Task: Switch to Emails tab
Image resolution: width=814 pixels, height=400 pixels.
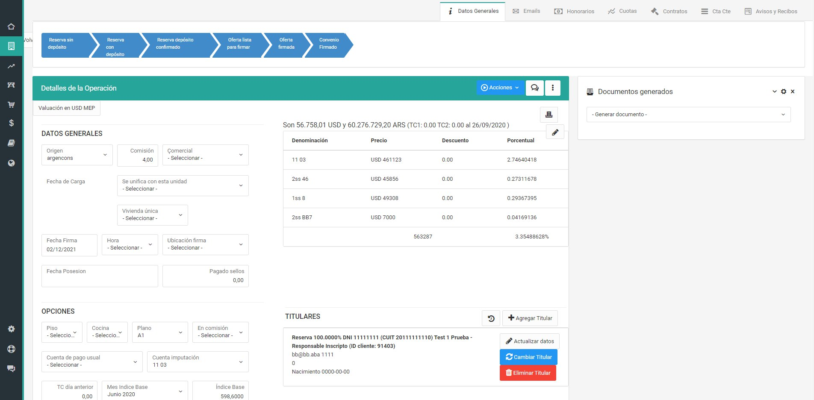Action: 526,11
